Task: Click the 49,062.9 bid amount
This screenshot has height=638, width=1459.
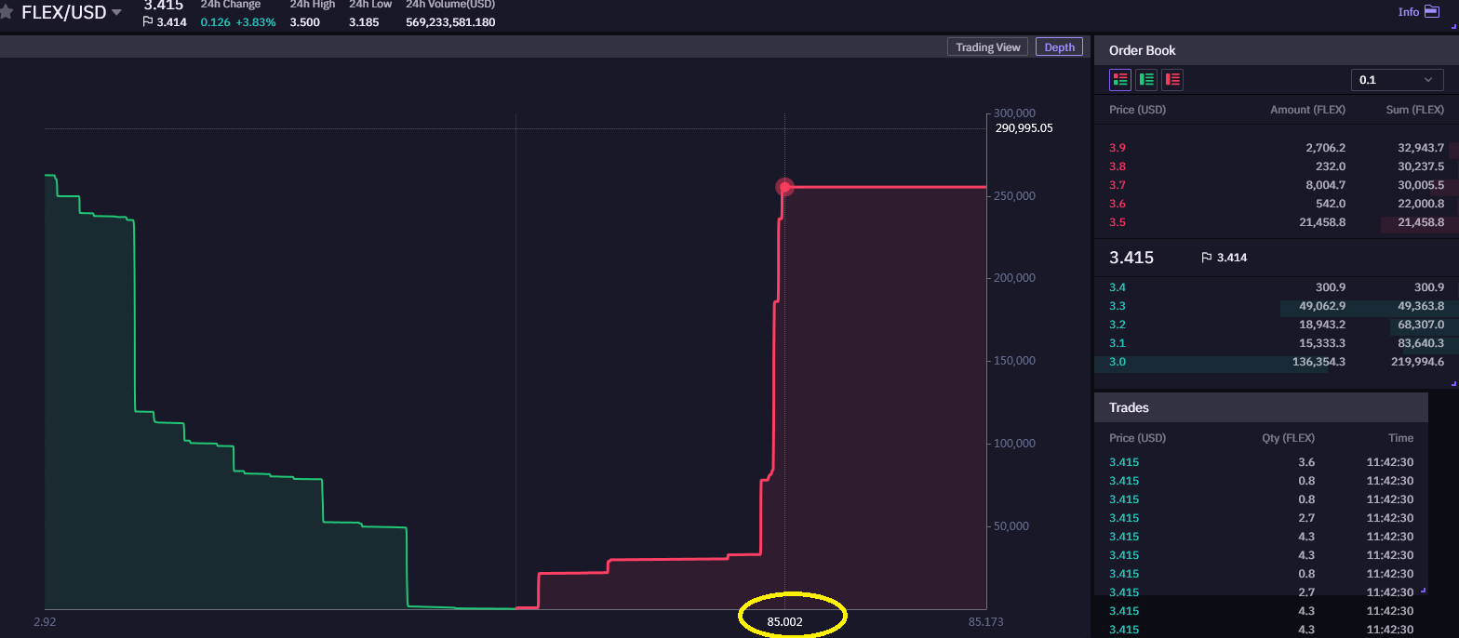Action: pos(1322,306)
